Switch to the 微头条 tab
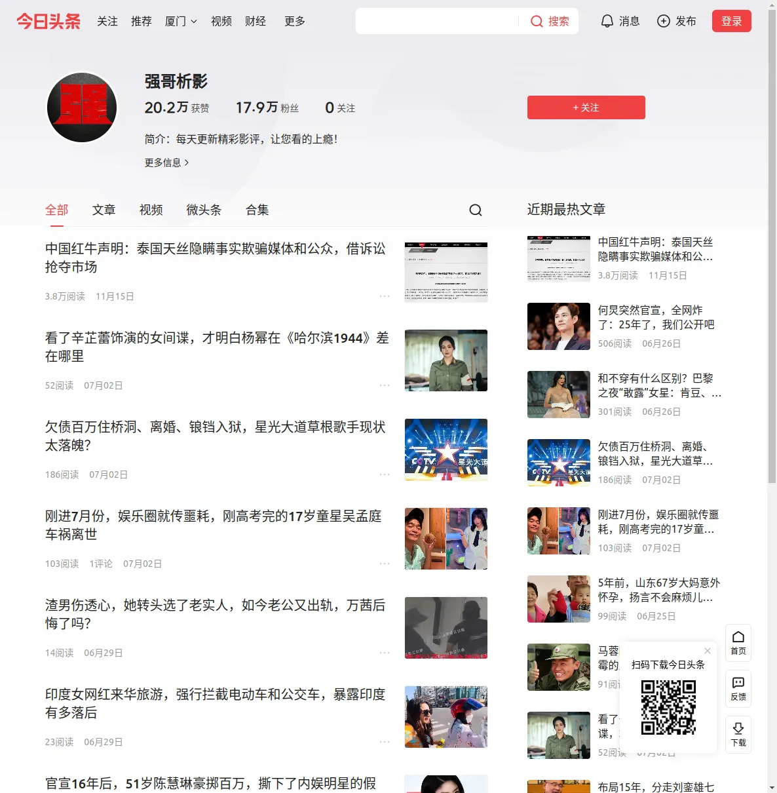Viewport: 777px width, 793px height. [204, 210]
